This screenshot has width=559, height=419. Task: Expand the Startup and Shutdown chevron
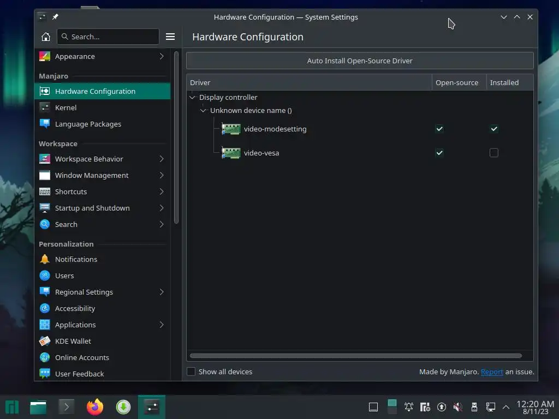click(162, 208)
